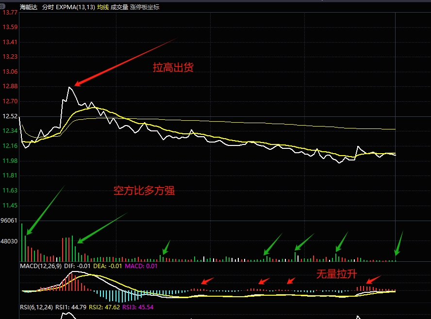The image size is (431, 319).
Task: Click the 12.88 price axis label
Action: coord(10,86)
